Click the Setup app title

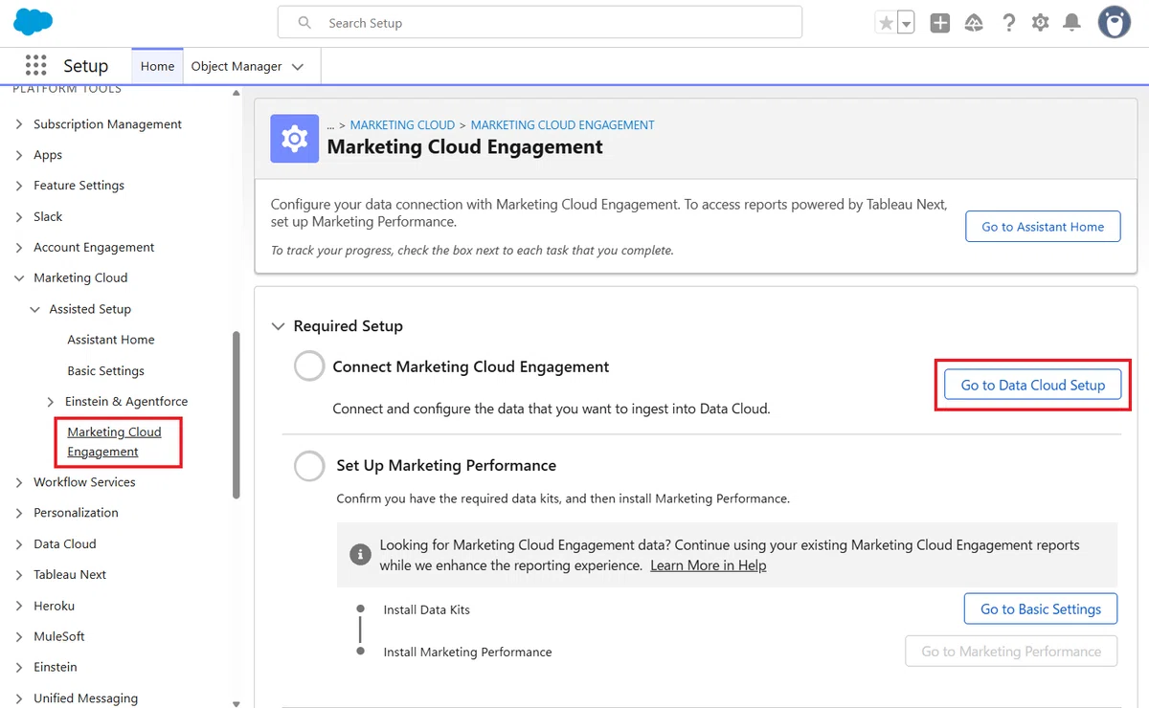tap(85, 66)
